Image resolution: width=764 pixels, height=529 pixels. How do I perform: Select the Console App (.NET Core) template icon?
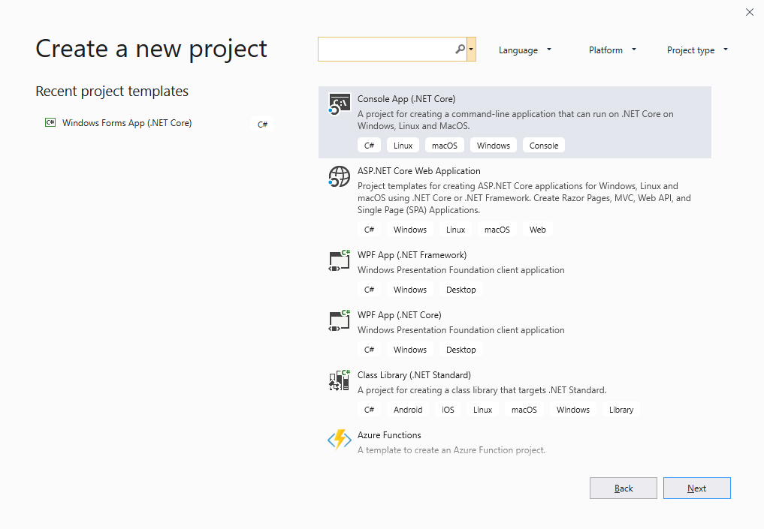point(339,104)
